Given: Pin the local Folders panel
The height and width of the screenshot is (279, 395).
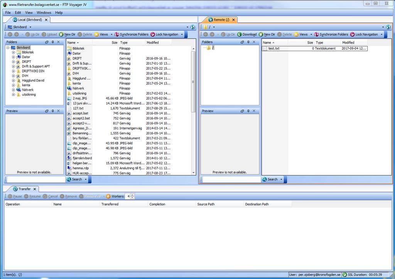Looking at the screenshot, I should click(x=52, y=42).
